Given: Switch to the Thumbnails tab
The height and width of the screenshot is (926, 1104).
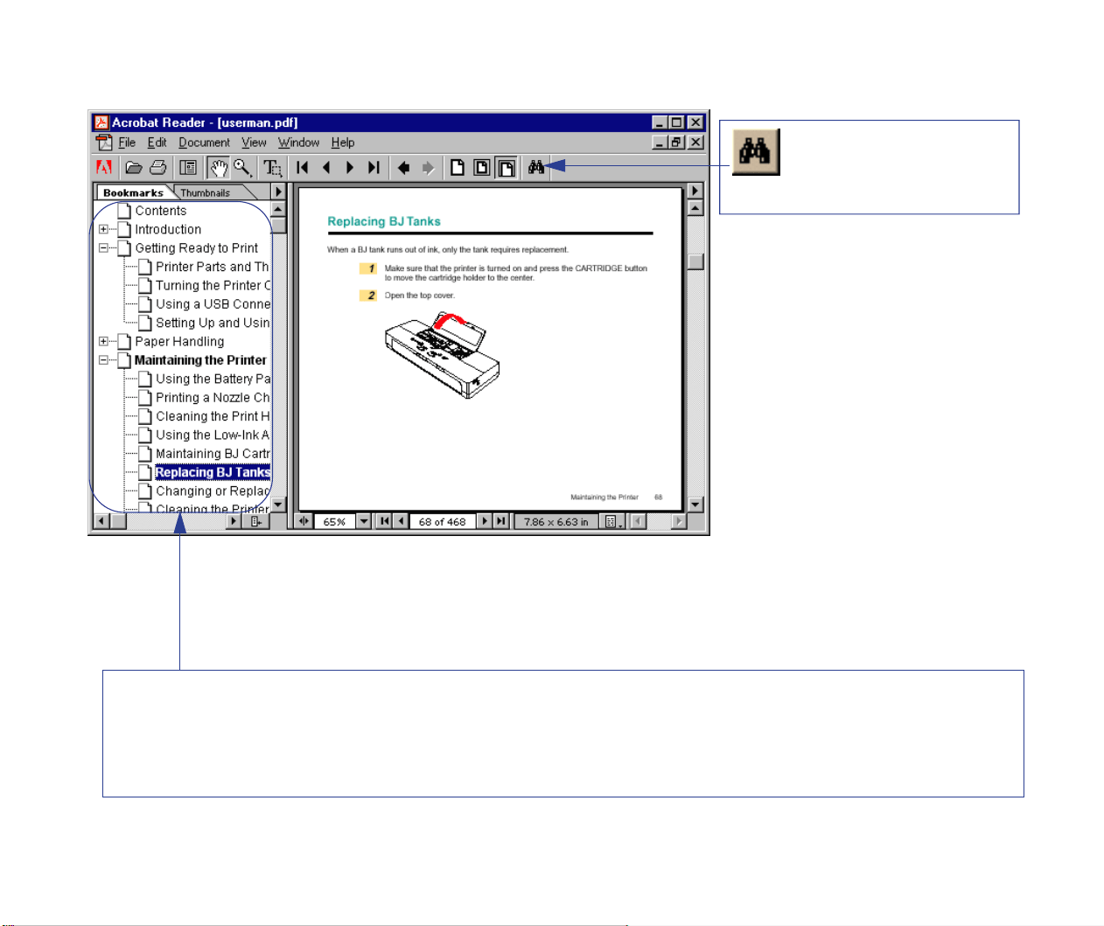Looking at the screenshot, I should click(206, 192).
